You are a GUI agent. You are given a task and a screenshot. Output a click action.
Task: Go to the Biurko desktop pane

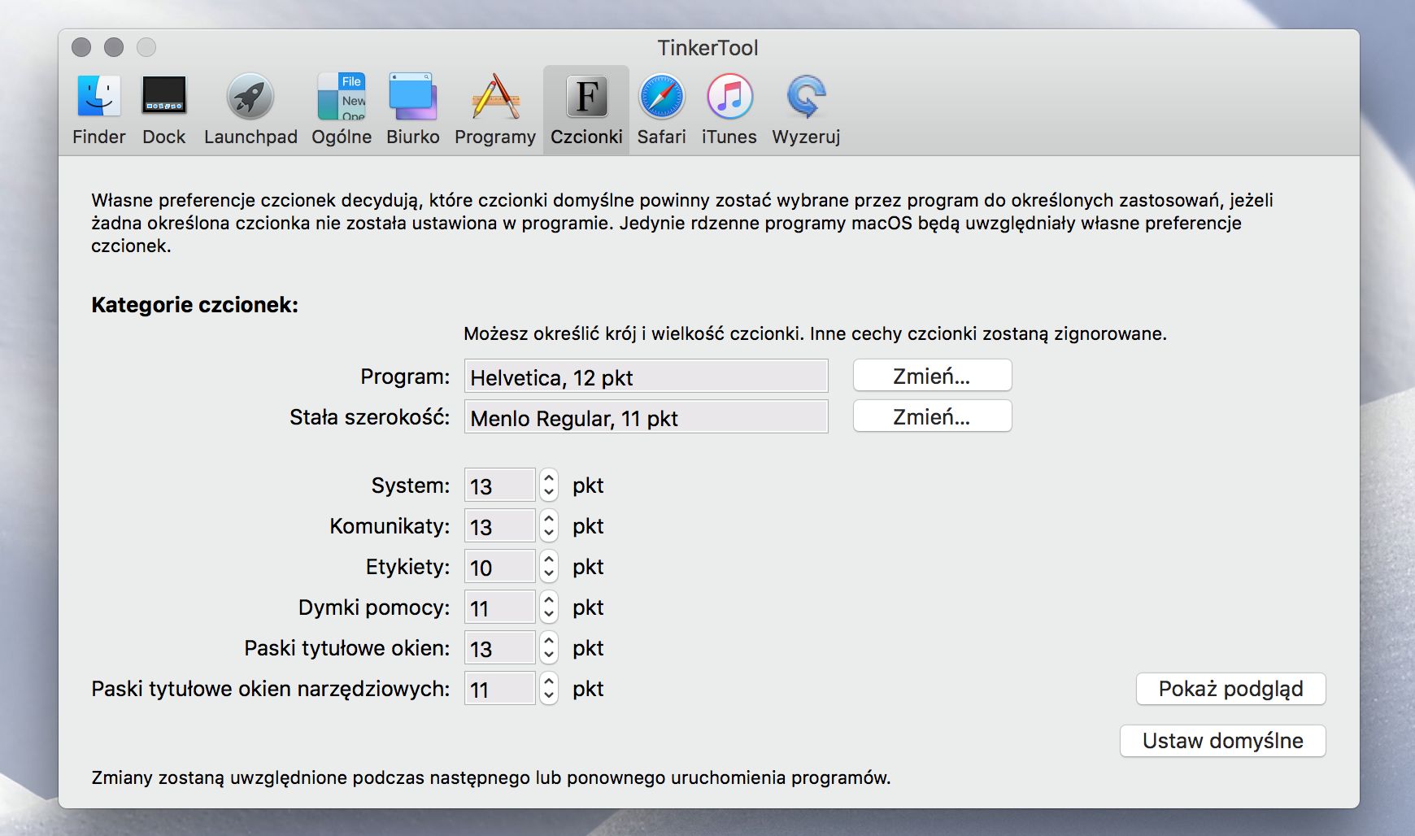pos(413,110)
